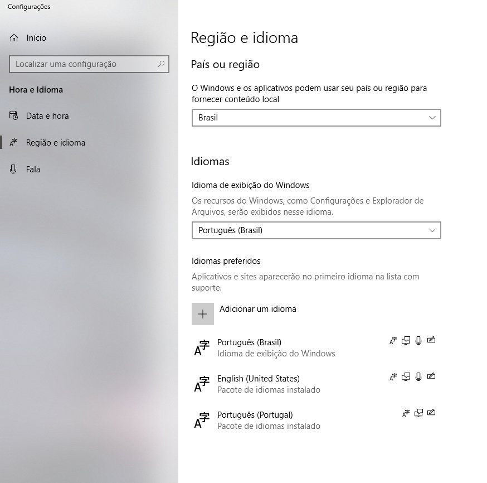487x483 pixels.
Task: Click the language icon beside English (United States)
Action: coord(202,384)
